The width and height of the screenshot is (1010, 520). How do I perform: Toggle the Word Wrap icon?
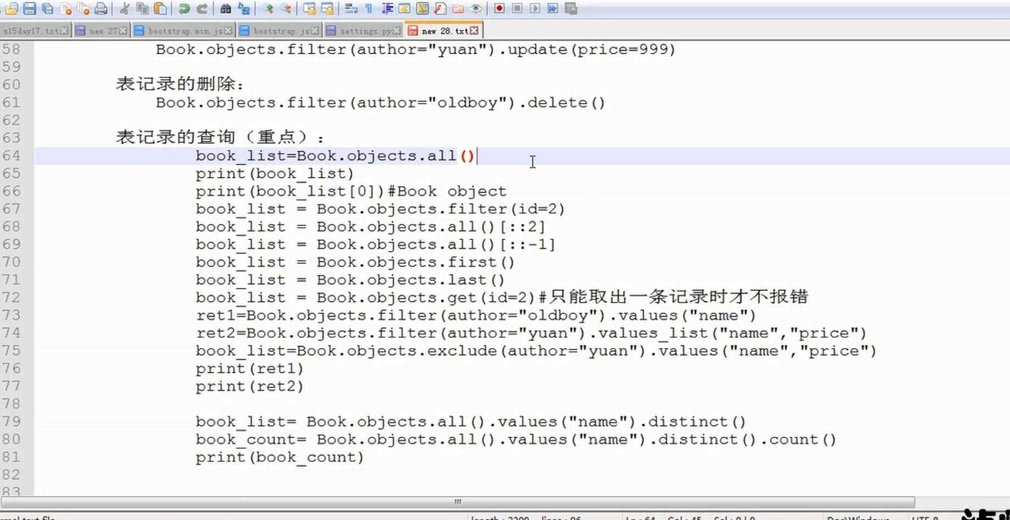[351, 8]
